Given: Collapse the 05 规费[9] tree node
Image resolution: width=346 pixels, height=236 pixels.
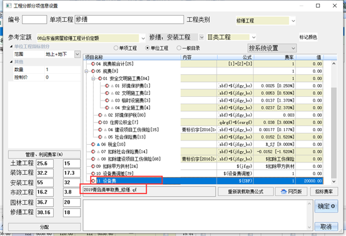Looking at the screenshot, I should tap(86, 71).
